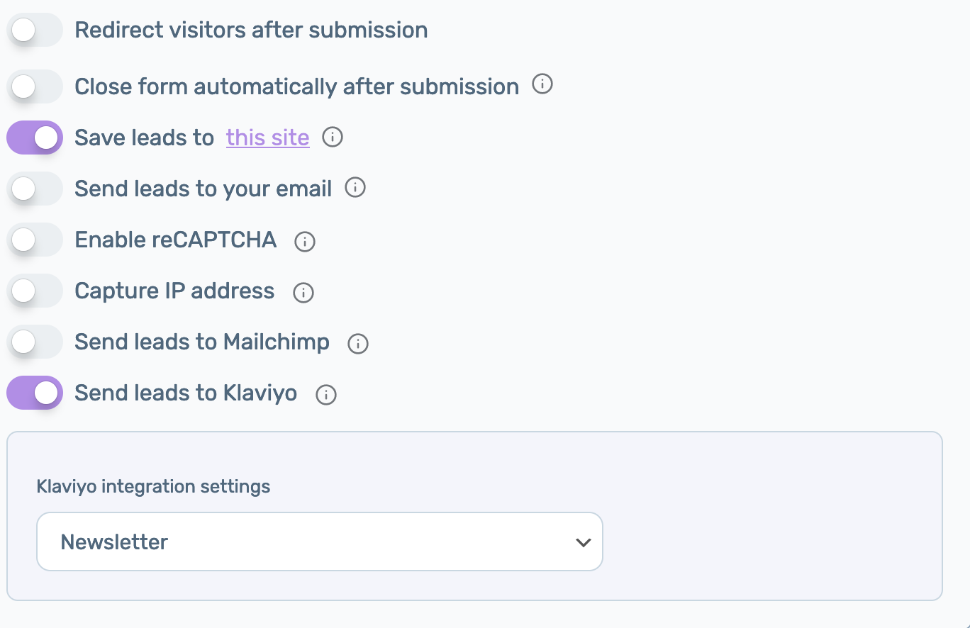Click the Send leads to Mailchimp label text

click(x=202, y=342)
